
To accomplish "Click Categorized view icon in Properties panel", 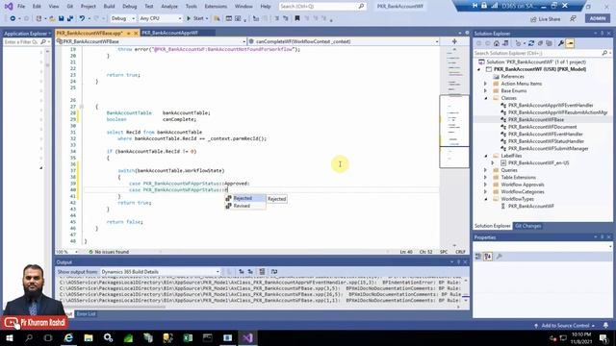I will click(x=478, y=257).
